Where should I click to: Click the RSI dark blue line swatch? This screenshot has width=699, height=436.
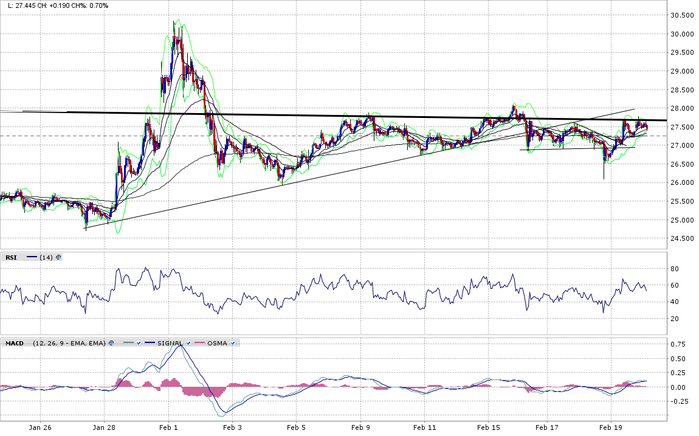pyautogui.click(x=32, y=257)
